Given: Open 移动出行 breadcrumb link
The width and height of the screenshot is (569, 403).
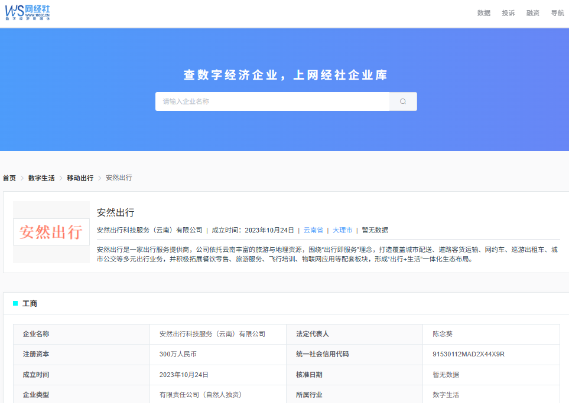Looking at the screenshot, I should point(80,178).
